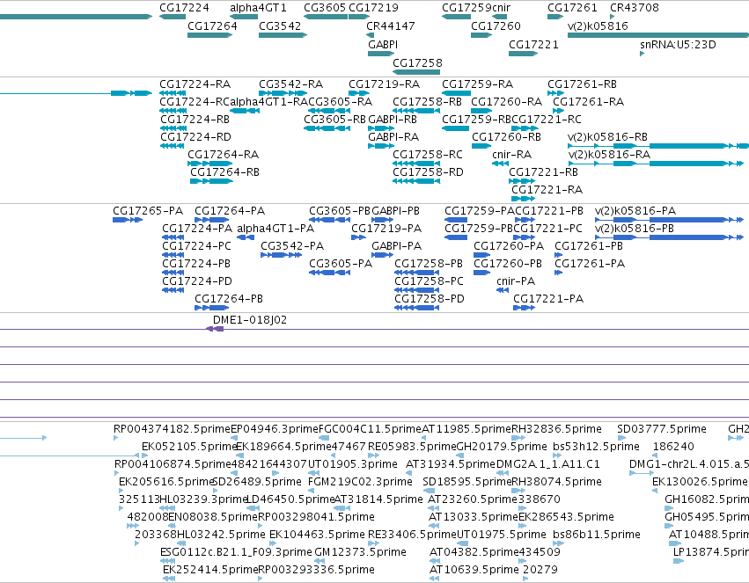Select the CG17259-RA transcript label
This screenshot has width=749, height=583.
(x=478, y=84)
